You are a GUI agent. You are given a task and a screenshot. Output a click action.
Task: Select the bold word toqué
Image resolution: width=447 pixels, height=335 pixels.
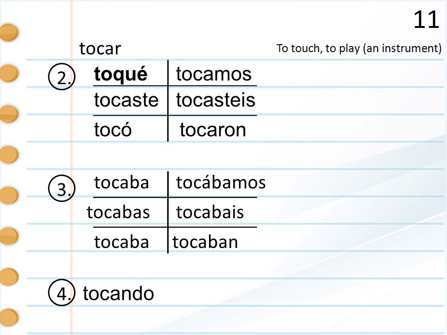pos(121,74)
